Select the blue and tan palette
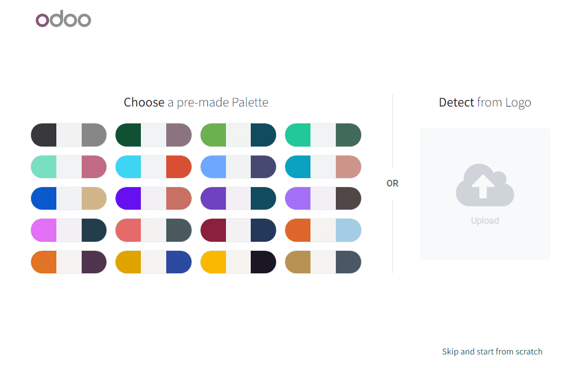 (69, 198)
